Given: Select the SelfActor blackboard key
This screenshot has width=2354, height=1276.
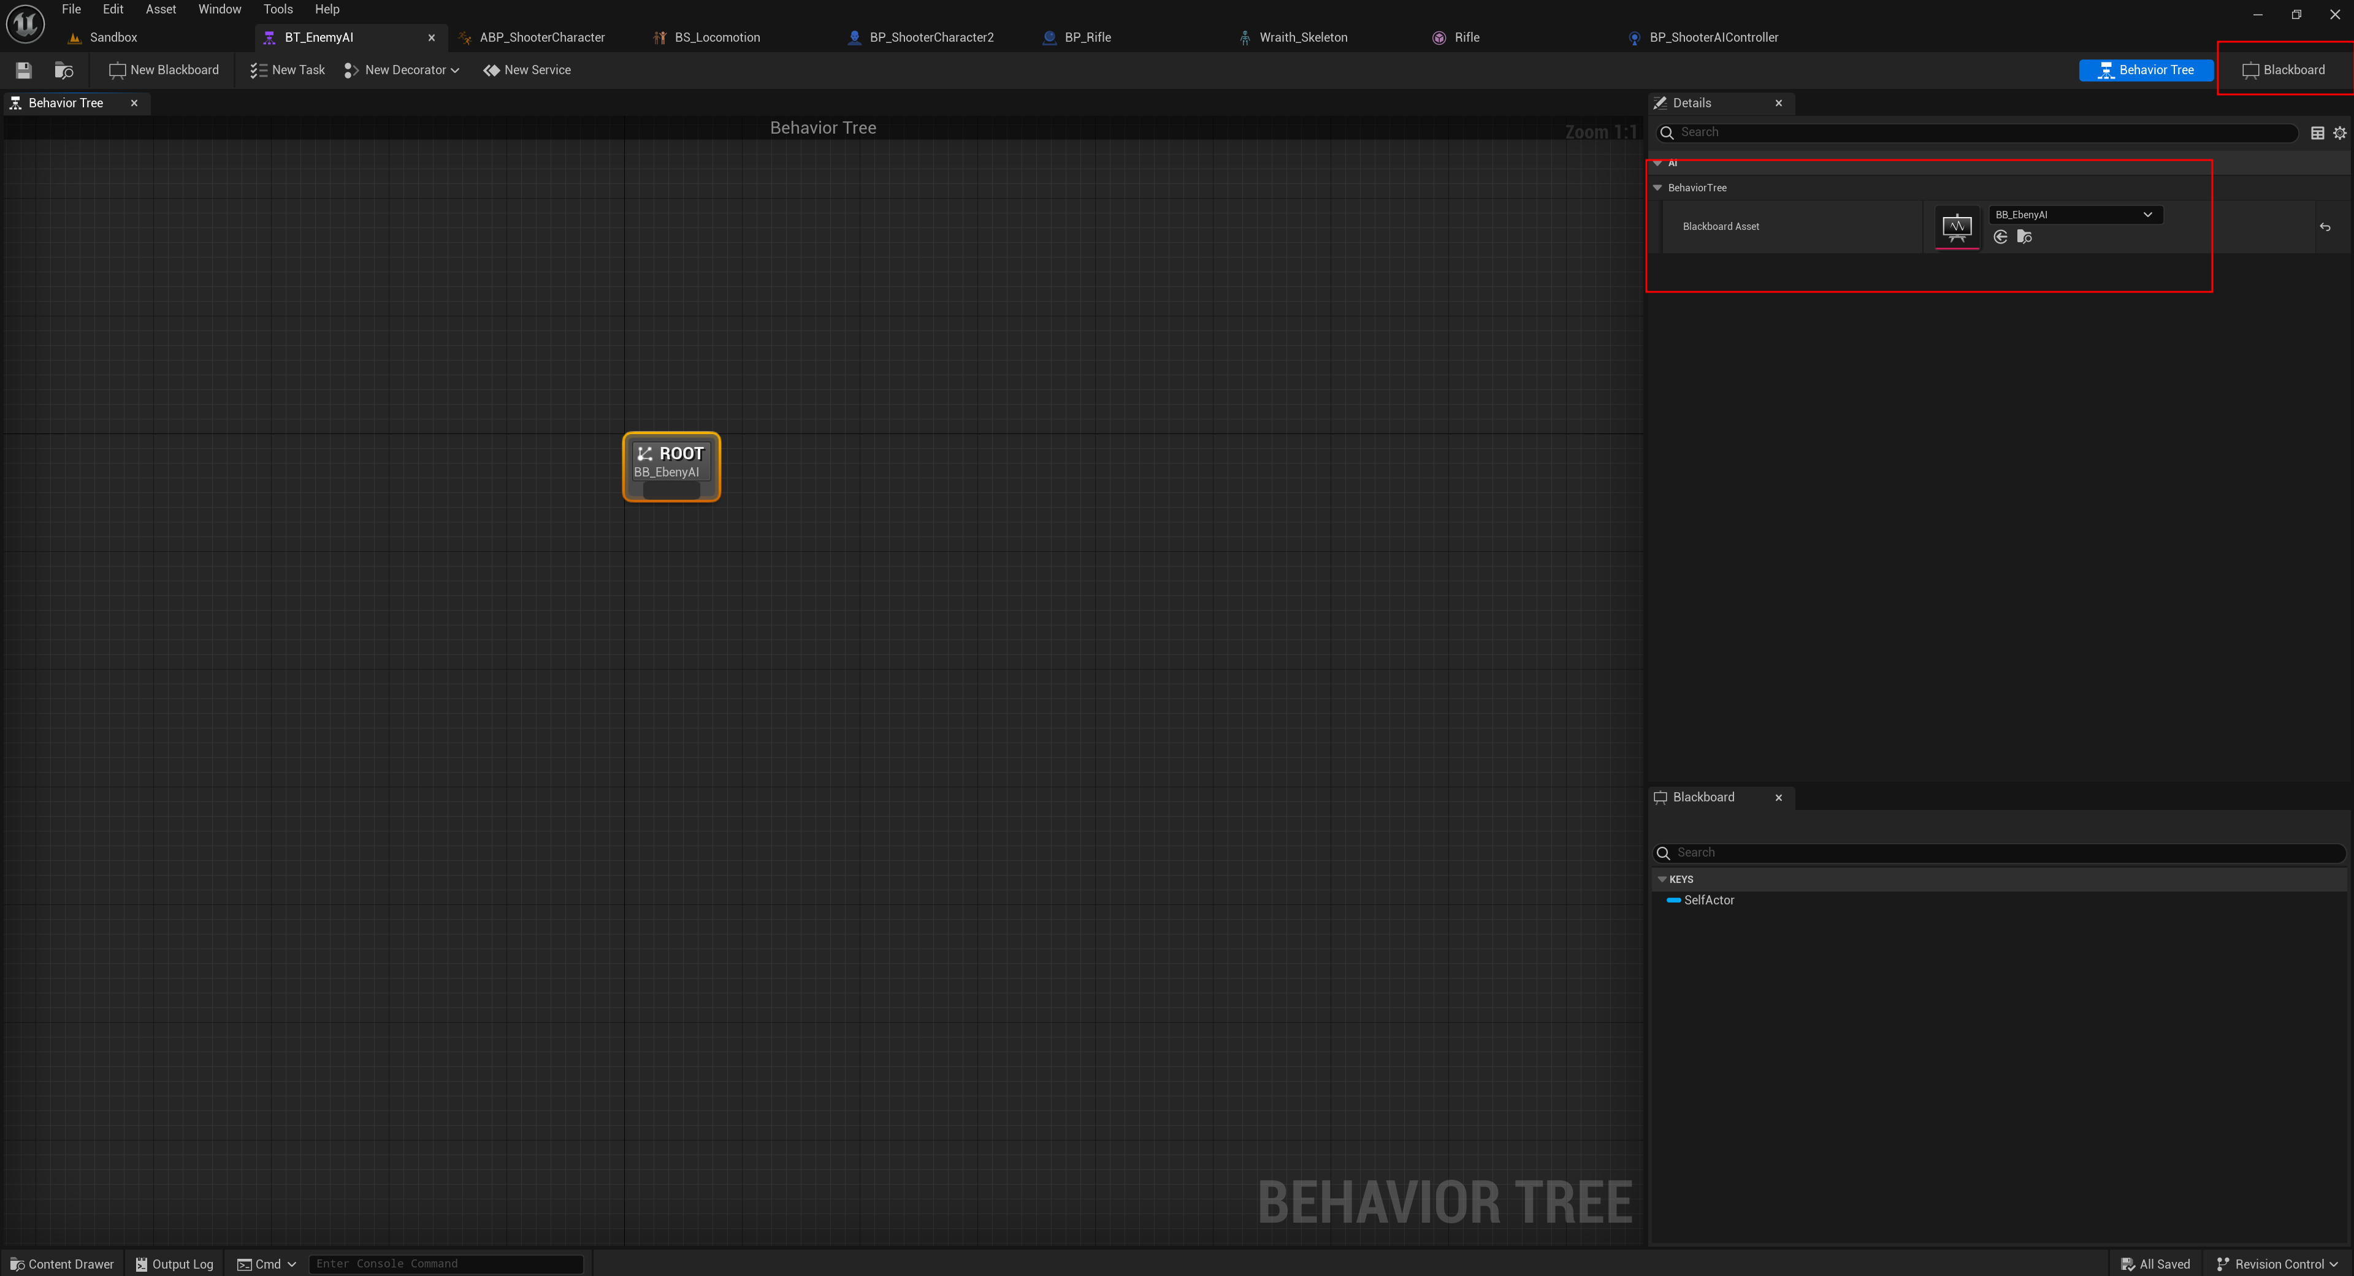Looking at the screenshot, I should [x=1708, y=900].
